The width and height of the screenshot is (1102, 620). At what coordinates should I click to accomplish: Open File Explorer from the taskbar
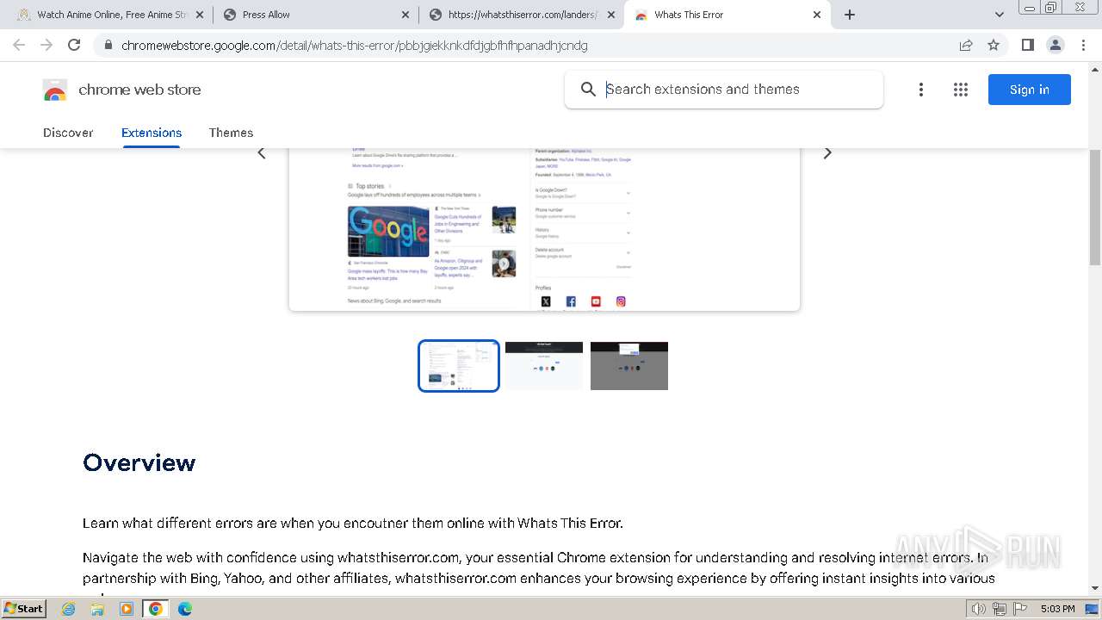click(97, 609)
